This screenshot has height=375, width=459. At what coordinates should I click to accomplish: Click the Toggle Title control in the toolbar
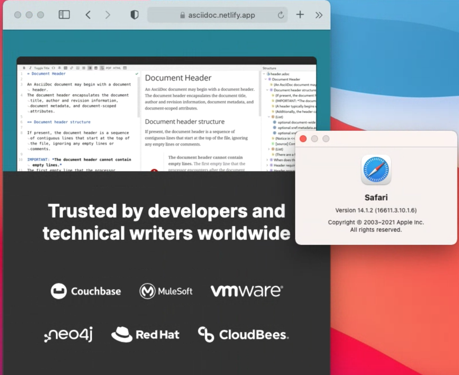coord(42,68)
